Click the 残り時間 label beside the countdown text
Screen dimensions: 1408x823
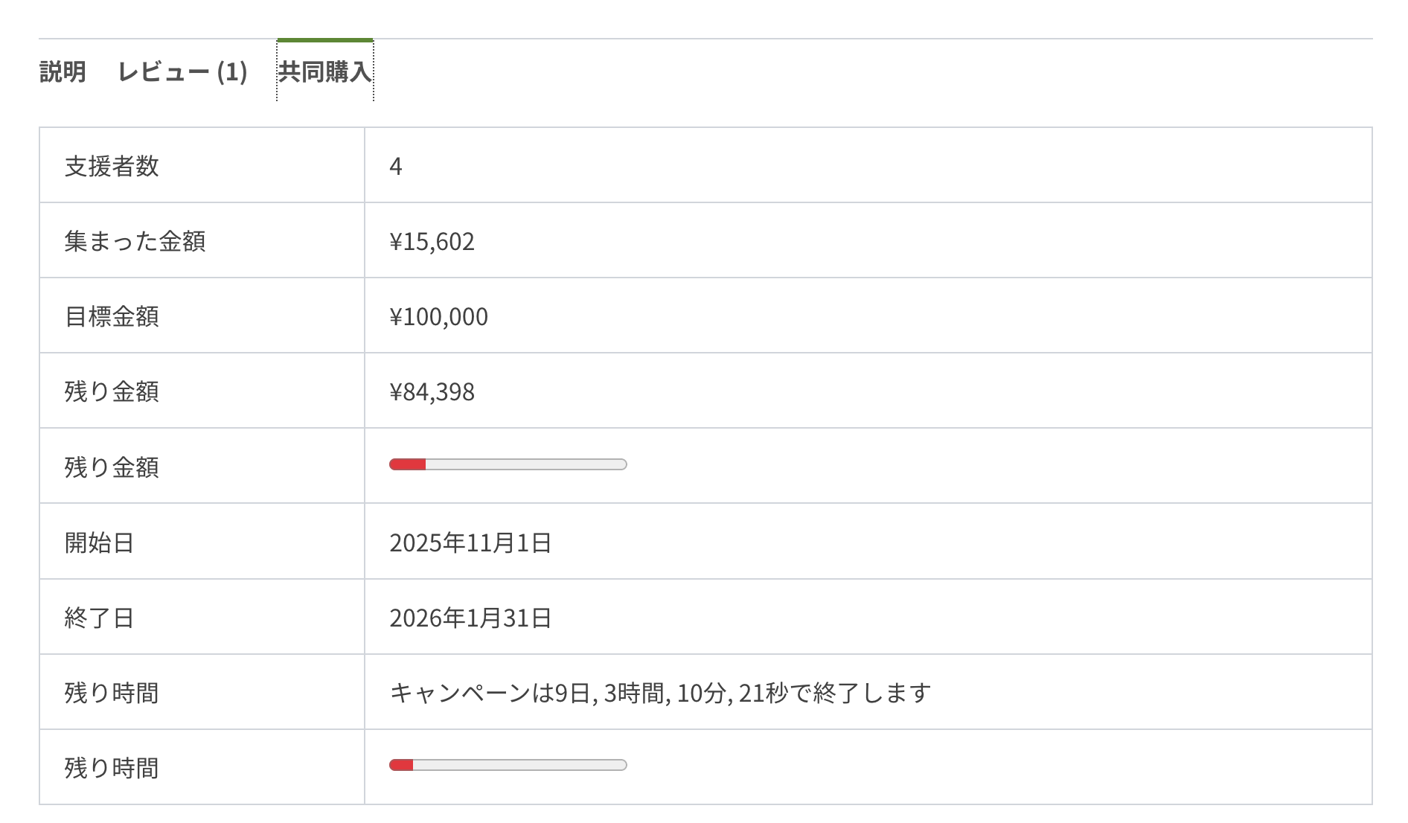pos(112,693)
